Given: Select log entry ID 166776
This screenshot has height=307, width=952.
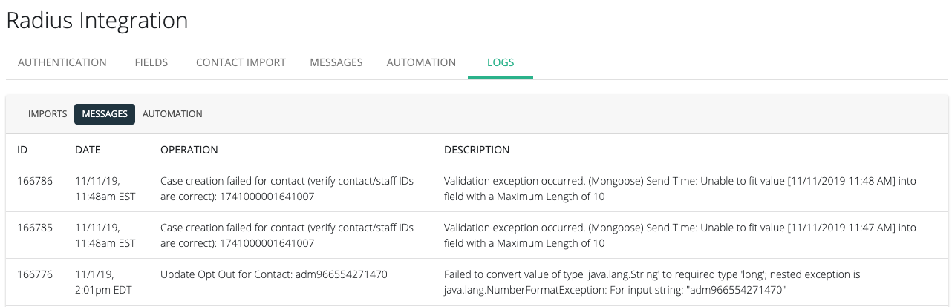Looking at the screenshot, I should [35, 274].
